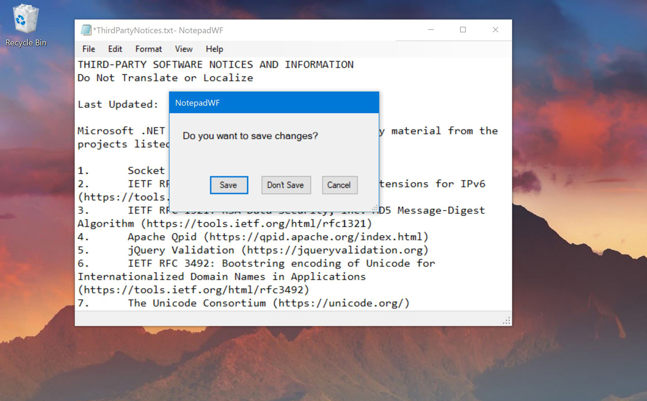This screenshot has width=647, height=401.
Task: Click the main window's bottom-right resize grip
Action: point(507,321)
